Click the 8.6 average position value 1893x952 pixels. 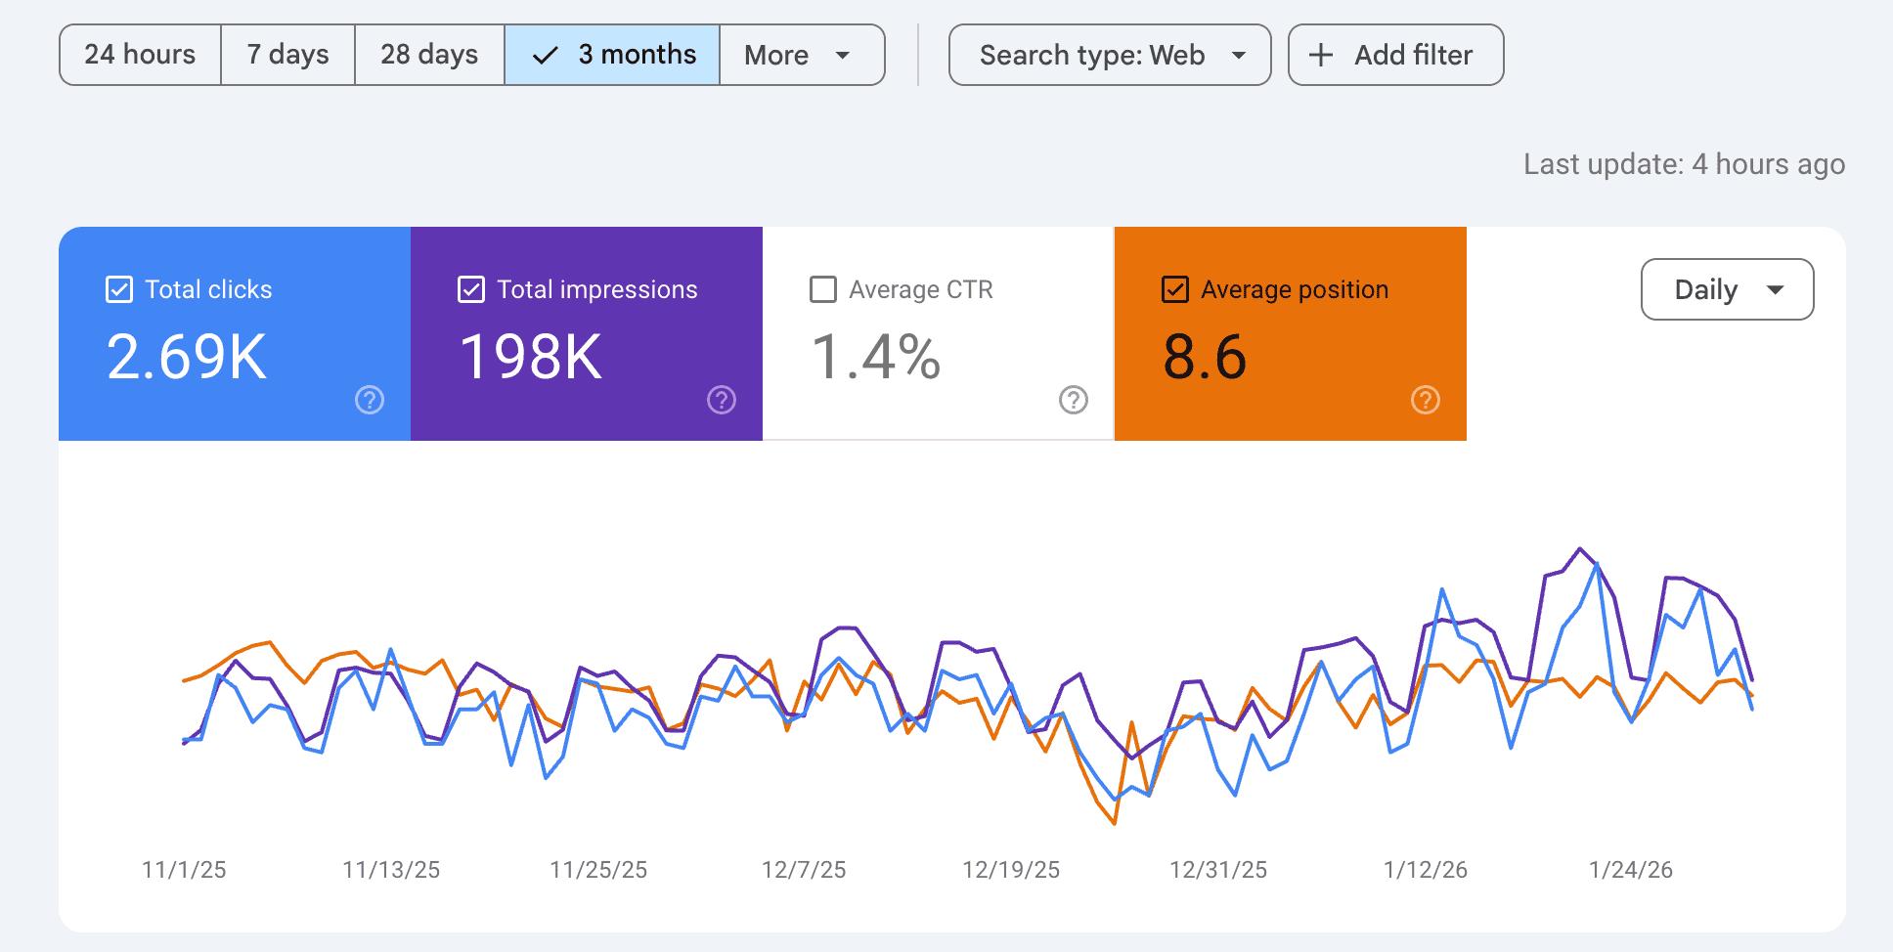click(x=1205, y=357)
